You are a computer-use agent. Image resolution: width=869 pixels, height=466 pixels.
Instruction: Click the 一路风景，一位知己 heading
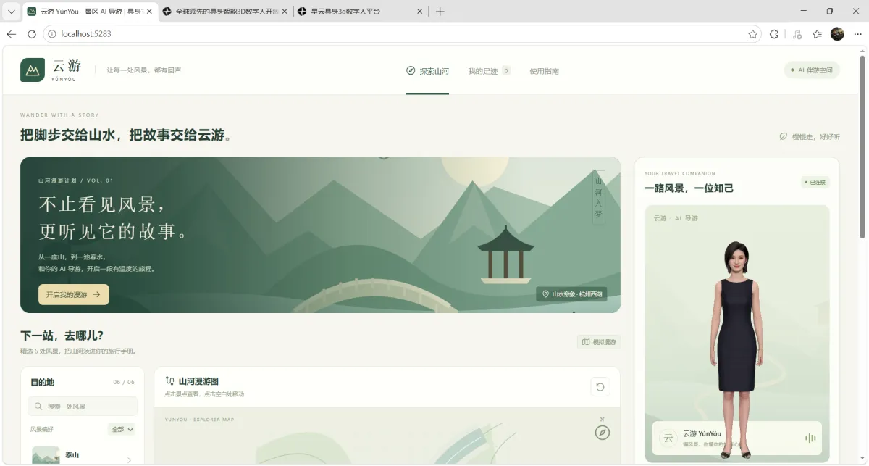click(x=689, y=188)
